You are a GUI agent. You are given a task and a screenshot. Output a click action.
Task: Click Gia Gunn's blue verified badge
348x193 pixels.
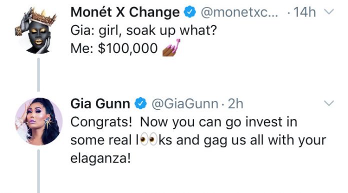point(140,104)
